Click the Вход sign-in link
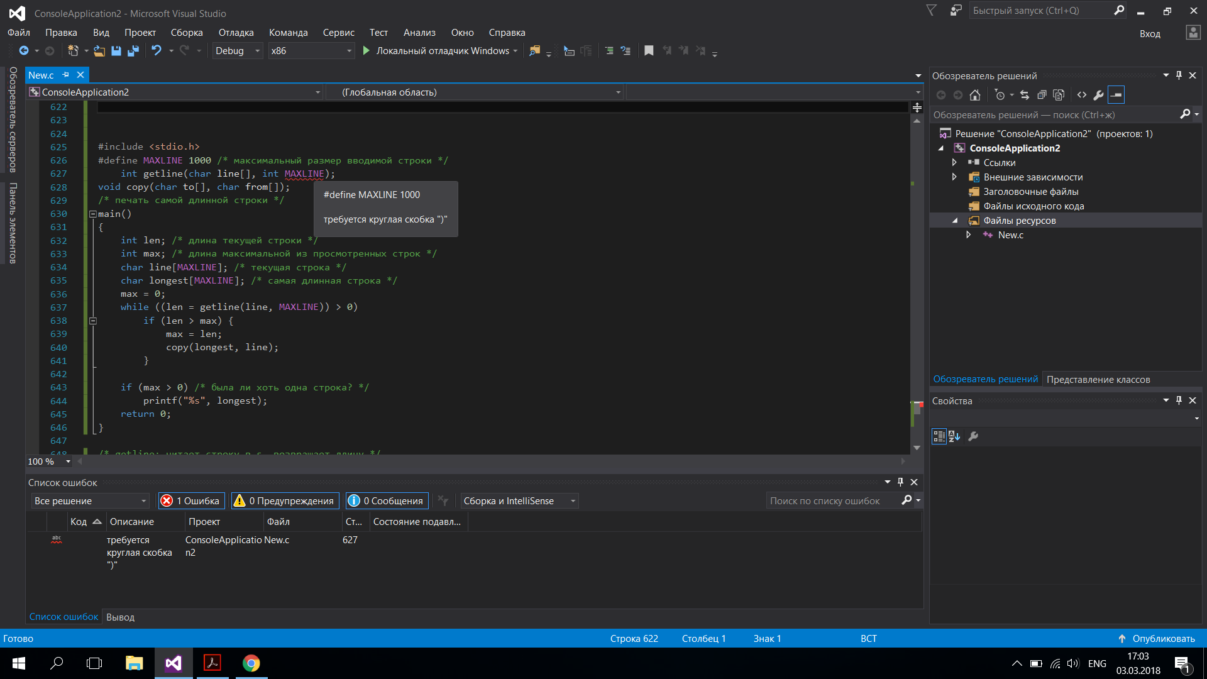1207x679 pixels. click(x=1150, y=34)
